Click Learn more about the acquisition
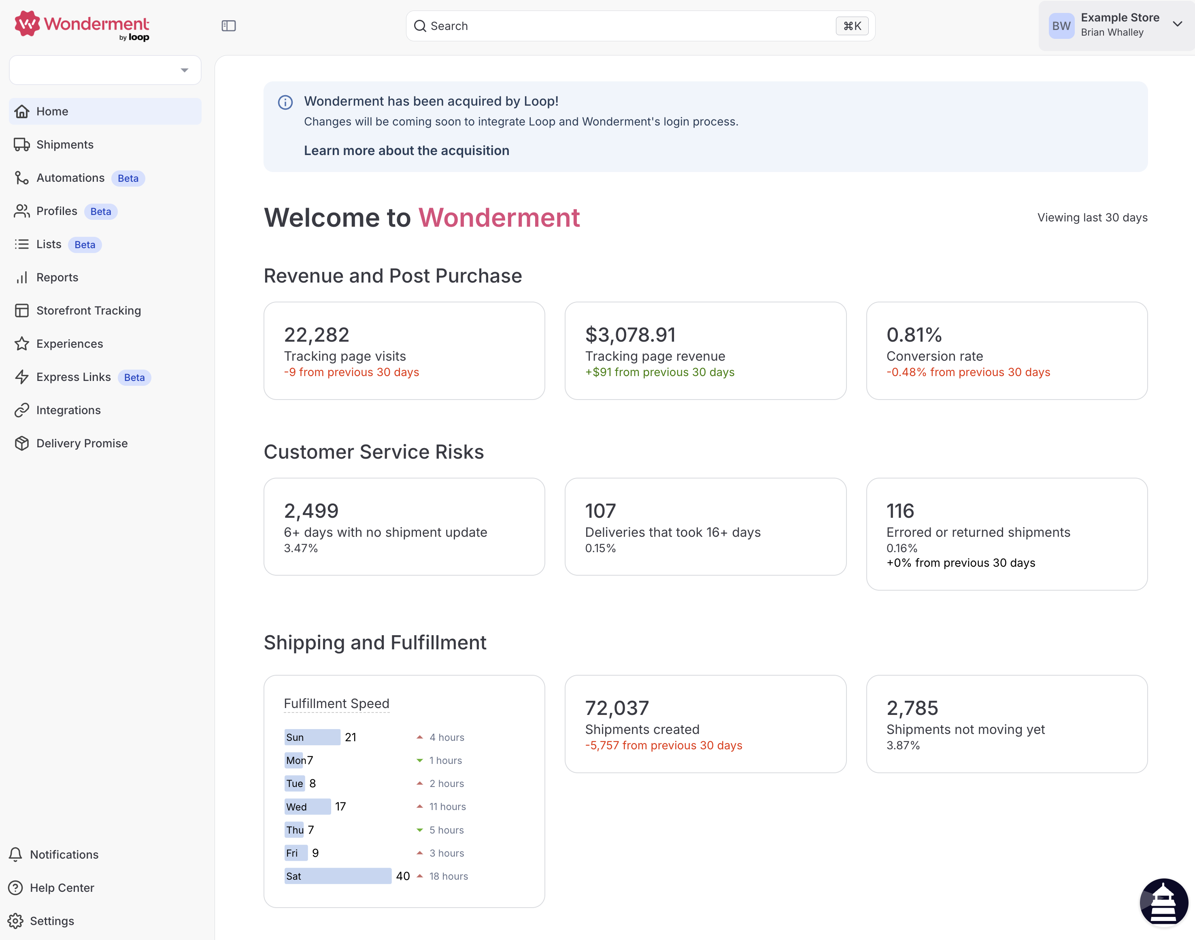Image resolution: width=1195 pixels, height=940 pixels. coord(406,151)
